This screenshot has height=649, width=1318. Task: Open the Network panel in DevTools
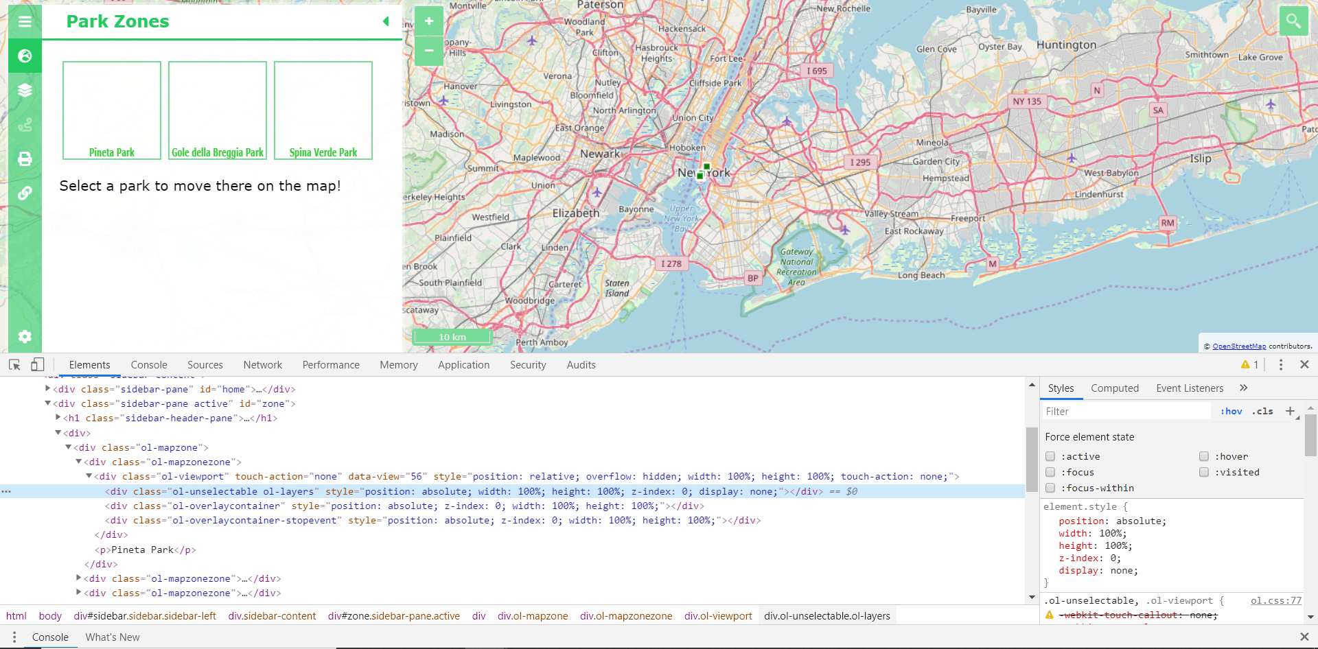262,364
